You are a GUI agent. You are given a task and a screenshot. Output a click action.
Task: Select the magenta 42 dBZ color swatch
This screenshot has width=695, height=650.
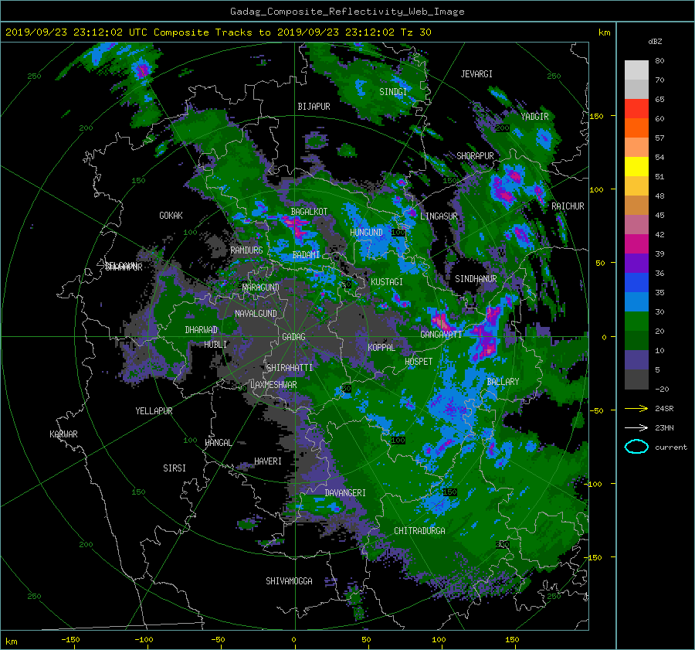(636, 243)
